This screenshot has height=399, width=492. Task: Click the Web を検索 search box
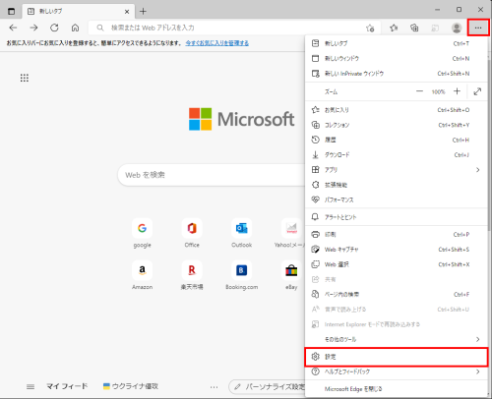point(212,175)
